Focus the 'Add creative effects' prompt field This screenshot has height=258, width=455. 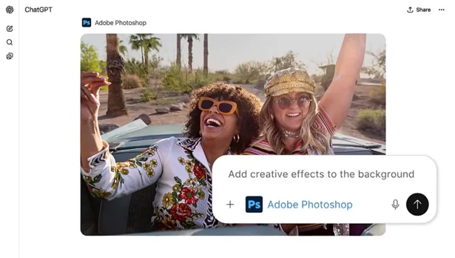321,174
